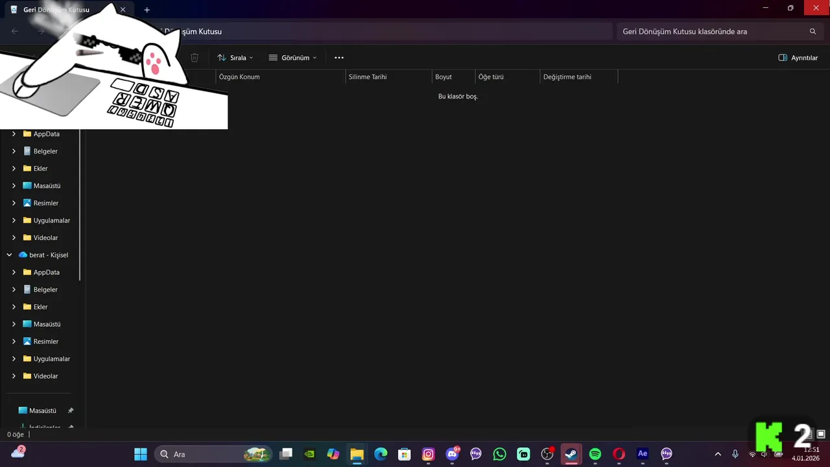Sort by Boyut column header
Screen dimensions: 830x467
(453, 77)
